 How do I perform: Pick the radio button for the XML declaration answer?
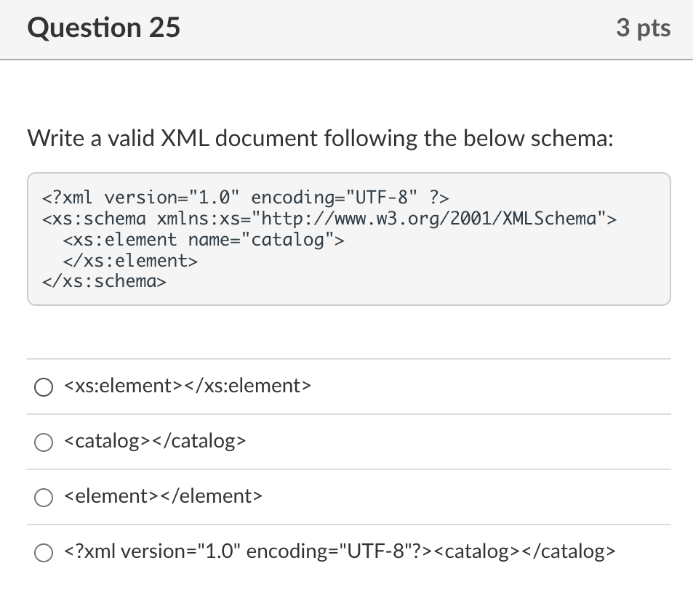coord(44,552)
